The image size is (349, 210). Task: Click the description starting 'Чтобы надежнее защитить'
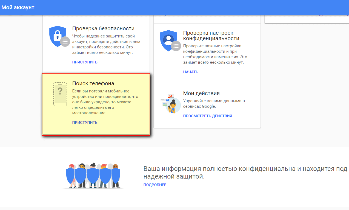coord(106,44)
